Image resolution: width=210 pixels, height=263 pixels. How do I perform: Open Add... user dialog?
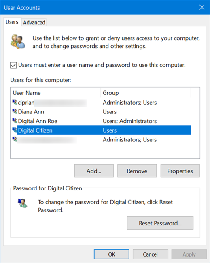(x=94, y=171)
